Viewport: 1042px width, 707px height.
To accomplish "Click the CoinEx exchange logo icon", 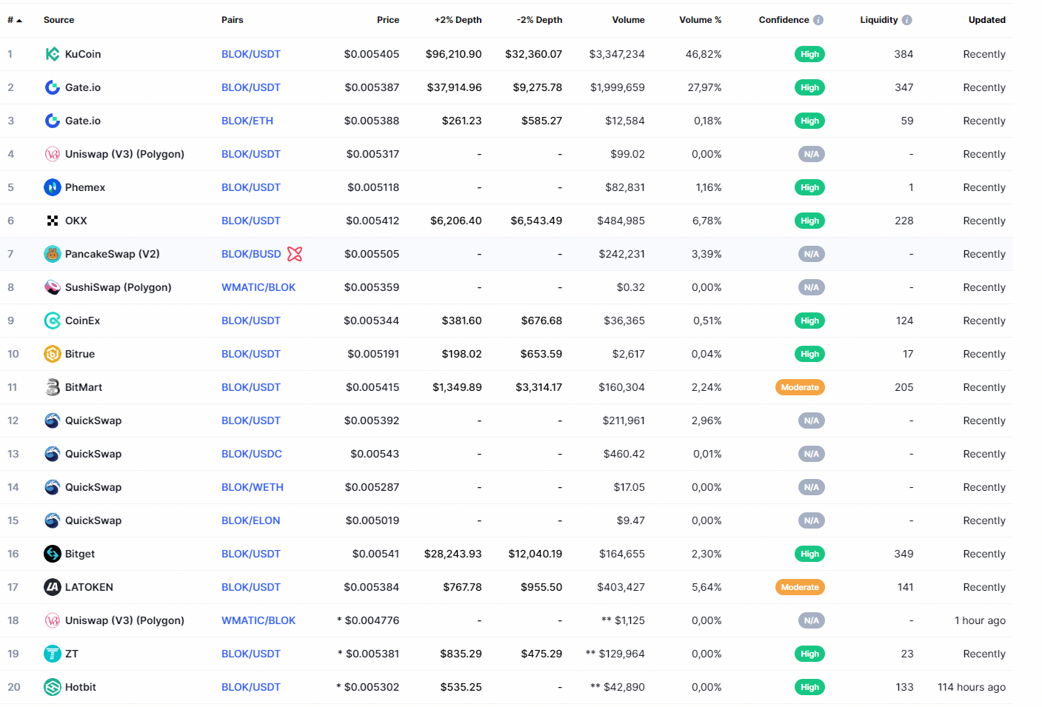I will pyautogui.click(x=52, y=321).
